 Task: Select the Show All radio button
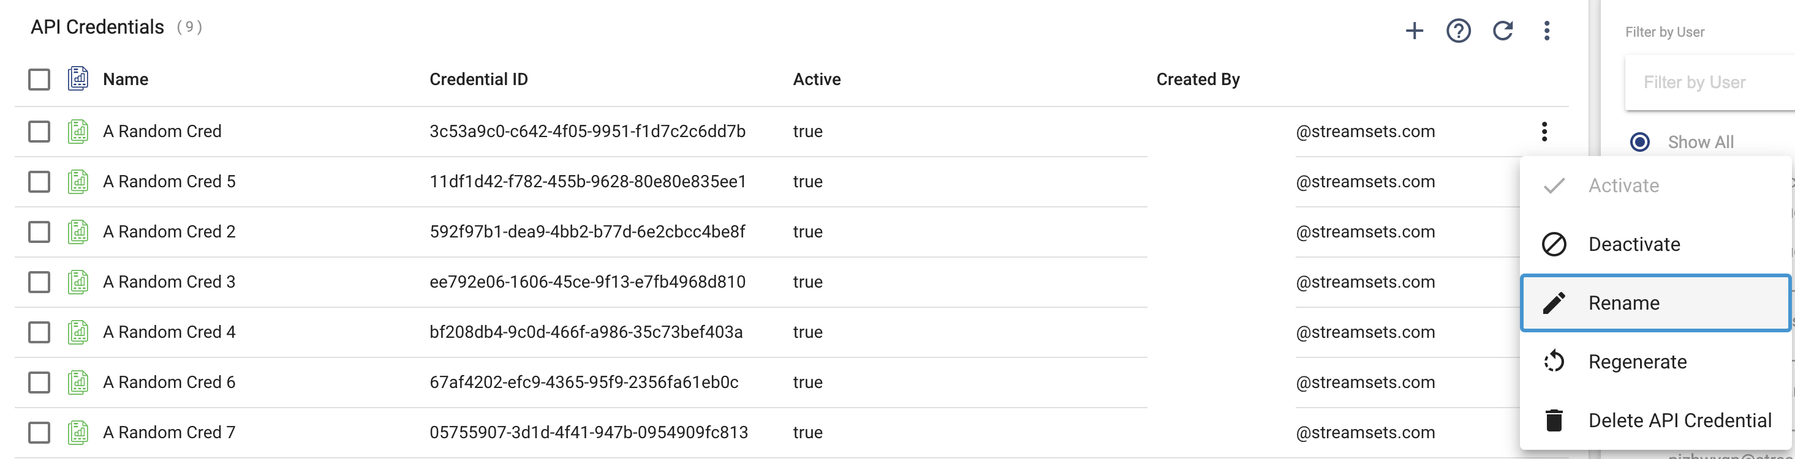[x=1639, y=142]
